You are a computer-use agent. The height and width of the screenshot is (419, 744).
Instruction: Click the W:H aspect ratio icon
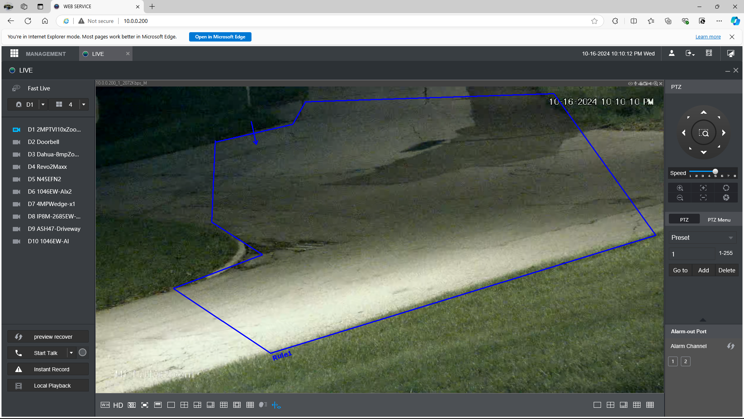click(x=105, y=405)
